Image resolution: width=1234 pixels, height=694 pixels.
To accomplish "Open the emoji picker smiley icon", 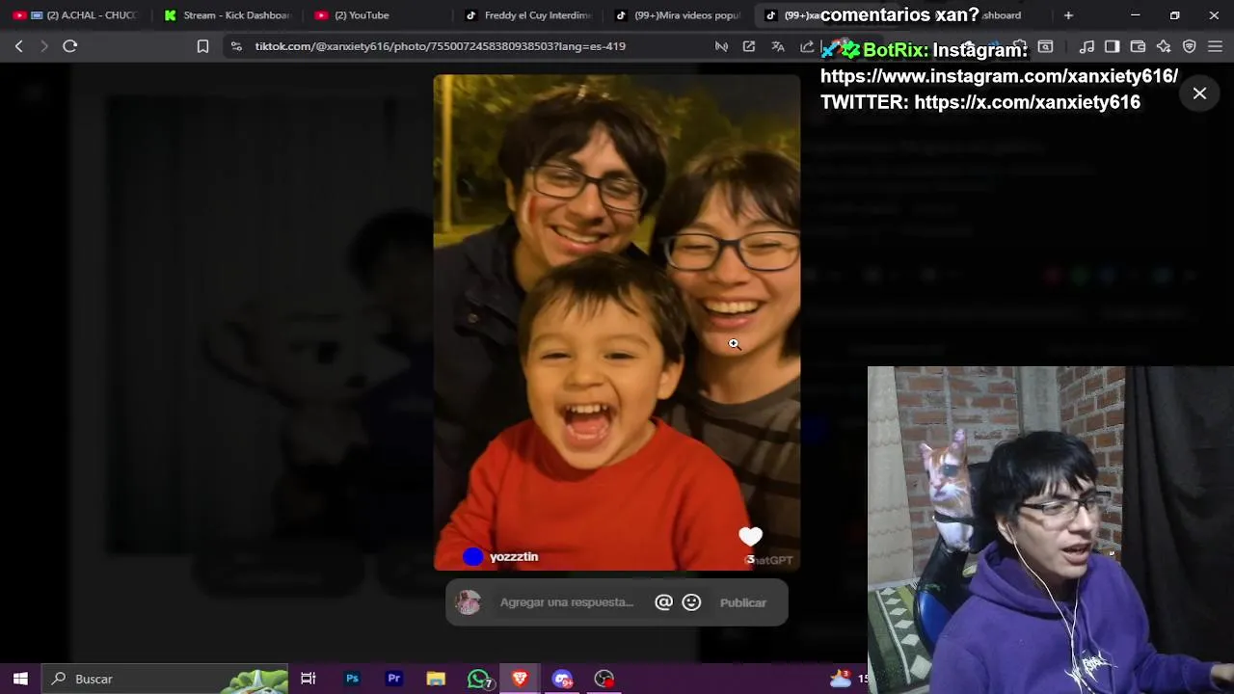I will [691, 602].
